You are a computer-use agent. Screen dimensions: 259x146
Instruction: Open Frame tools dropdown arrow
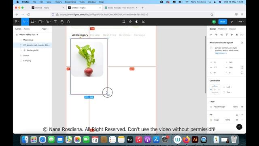pos(35,22)
